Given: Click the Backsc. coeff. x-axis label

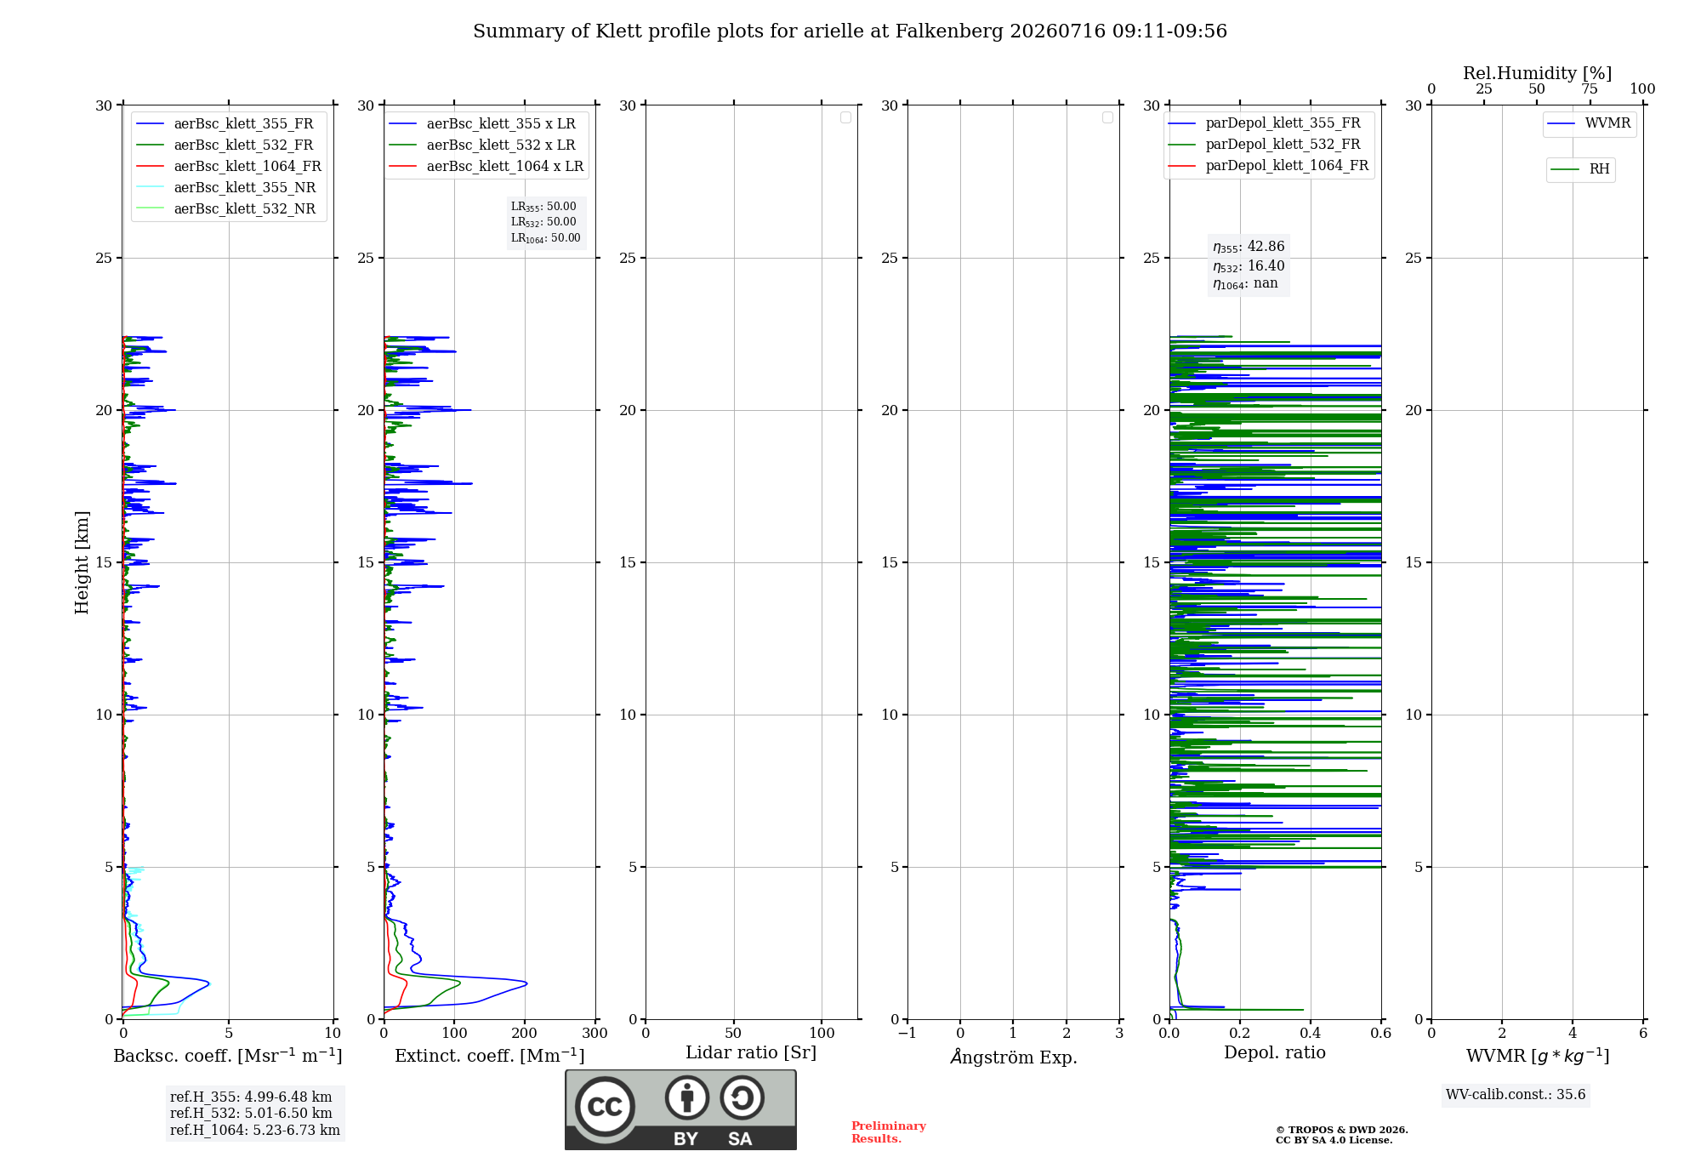Looking at the screenshot, I should point(228,1056).
